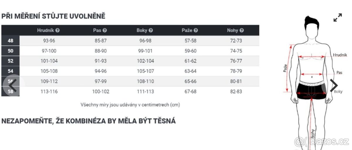The width and height of the screenshot is (352, 150).
Task: Click the size 54 row label
Action: (x=10, y=71)
